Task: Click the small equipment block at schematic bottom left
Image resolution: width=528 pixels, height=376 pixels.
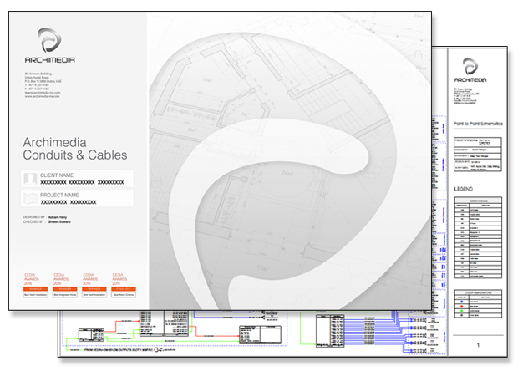Action: (91, 335)
